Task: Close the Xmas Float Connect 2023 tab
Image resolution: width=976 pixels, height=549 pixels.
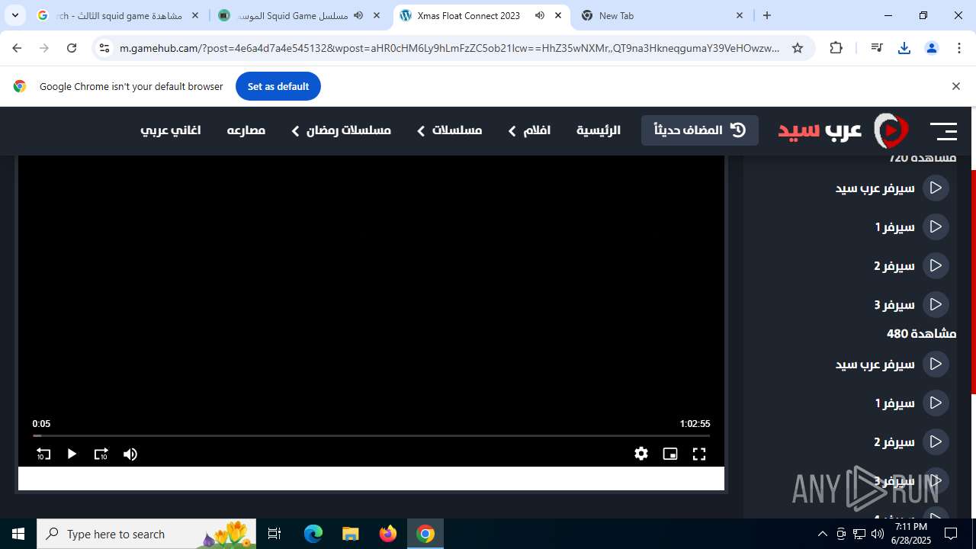Action: (558, 15)
